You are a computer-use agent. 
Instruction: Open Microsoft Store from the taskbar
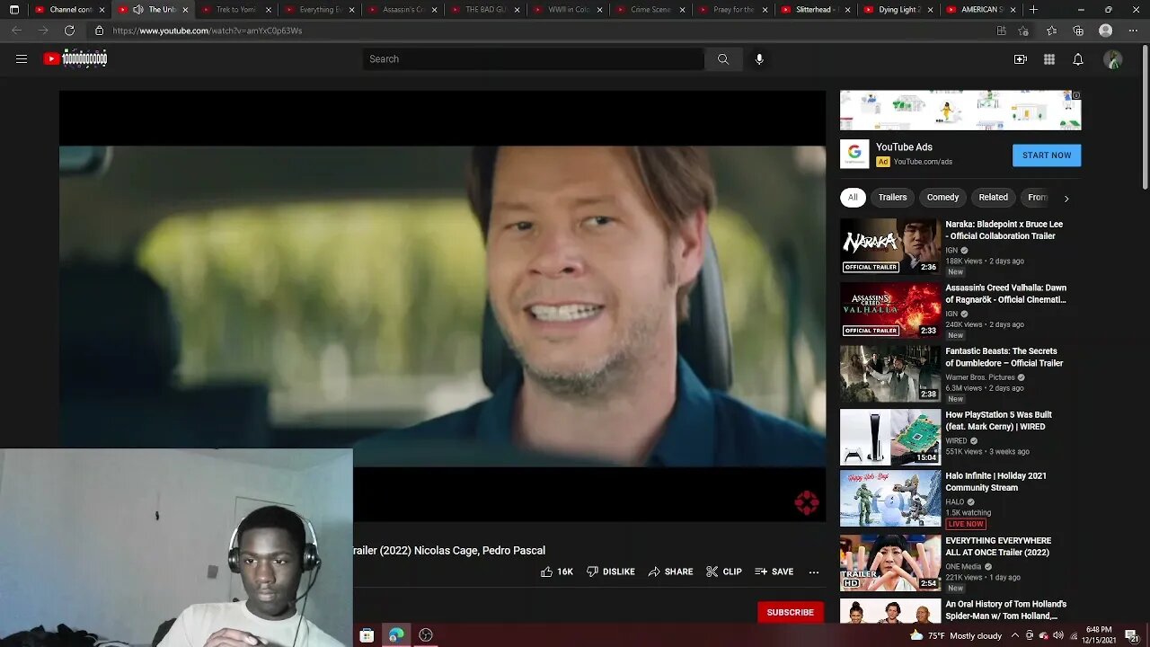click(x=367, y=635)
